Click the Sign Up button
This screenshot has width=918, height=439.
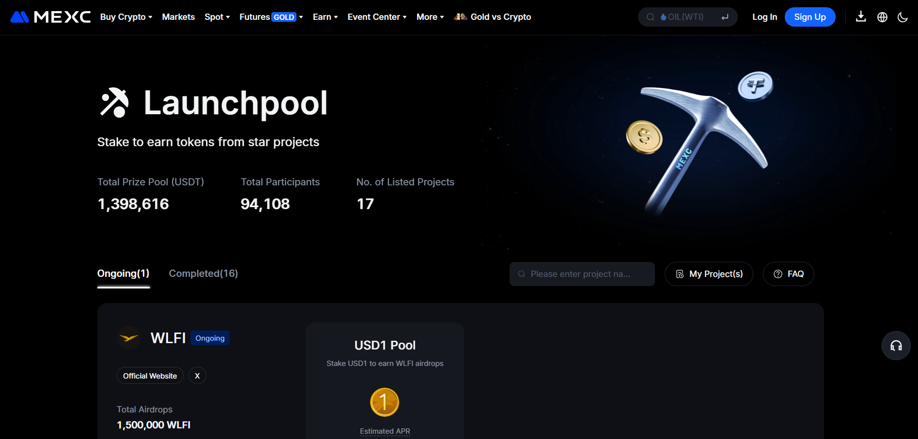click(x=809, y=16)
